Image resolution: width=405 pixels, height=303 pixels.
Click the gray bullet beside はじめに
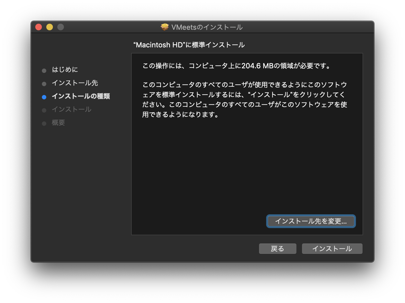point(44,71)
